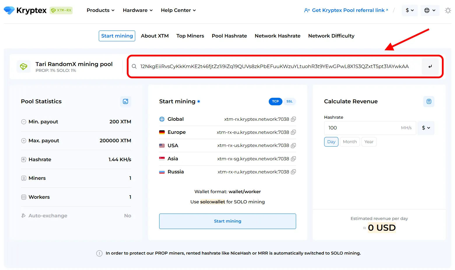Open currency dropdown next to hashrate field
The height and width of the screenshot is (270, 455).
click(x=426, y=128)
